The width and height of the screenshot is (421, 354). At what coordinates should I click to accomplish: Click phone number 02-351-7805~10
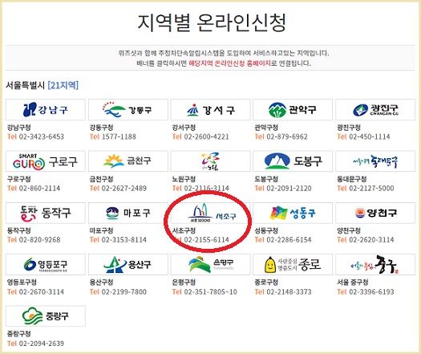[x=210, y=291]
